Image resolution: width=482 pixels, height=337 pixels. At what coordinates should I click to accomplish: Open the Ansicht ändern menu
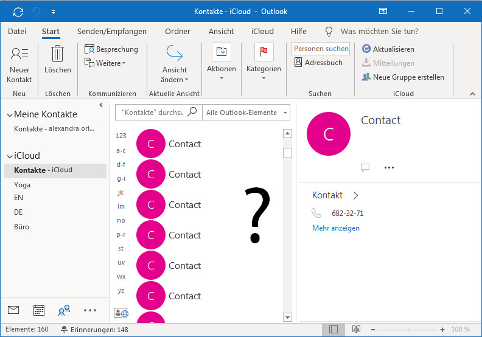[x=175, y=64]
